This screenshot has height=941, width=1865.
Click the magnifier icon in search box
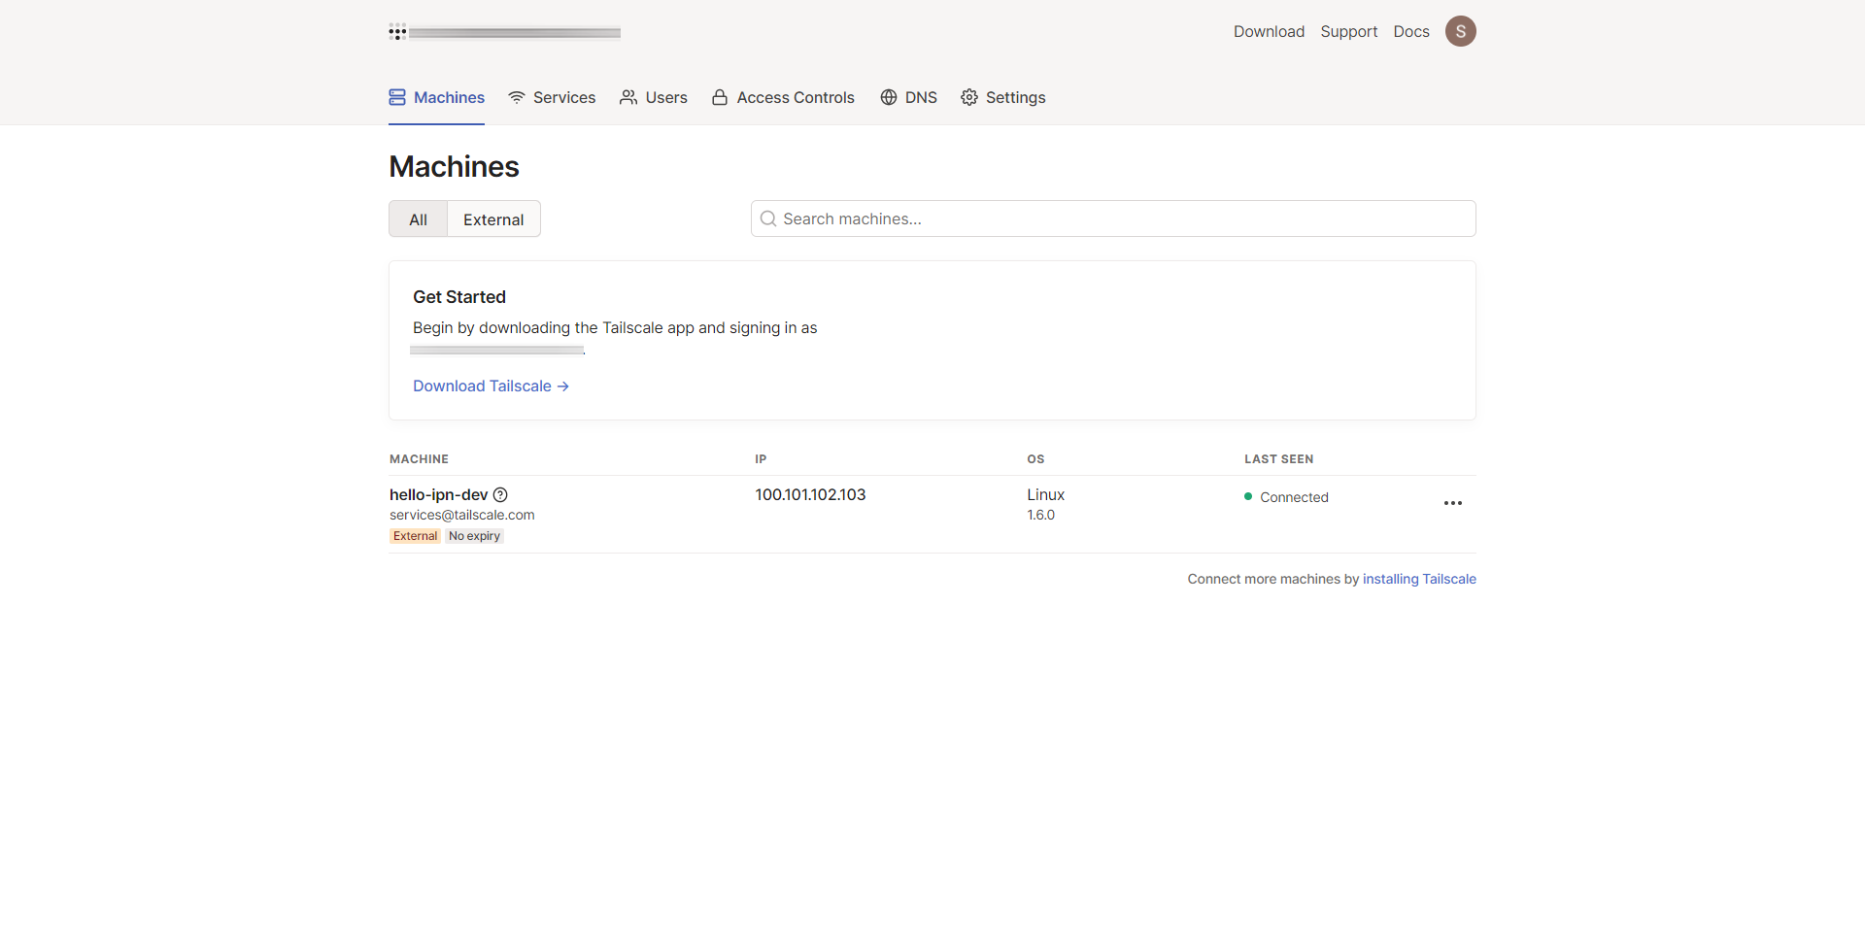click(767, 218)
